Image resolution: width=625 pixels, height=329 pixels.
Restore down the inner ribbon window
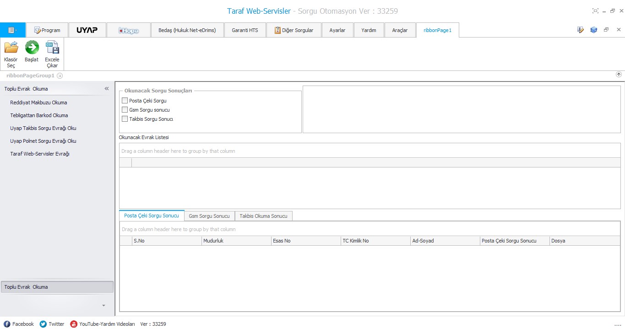click(x=606, y=30)
